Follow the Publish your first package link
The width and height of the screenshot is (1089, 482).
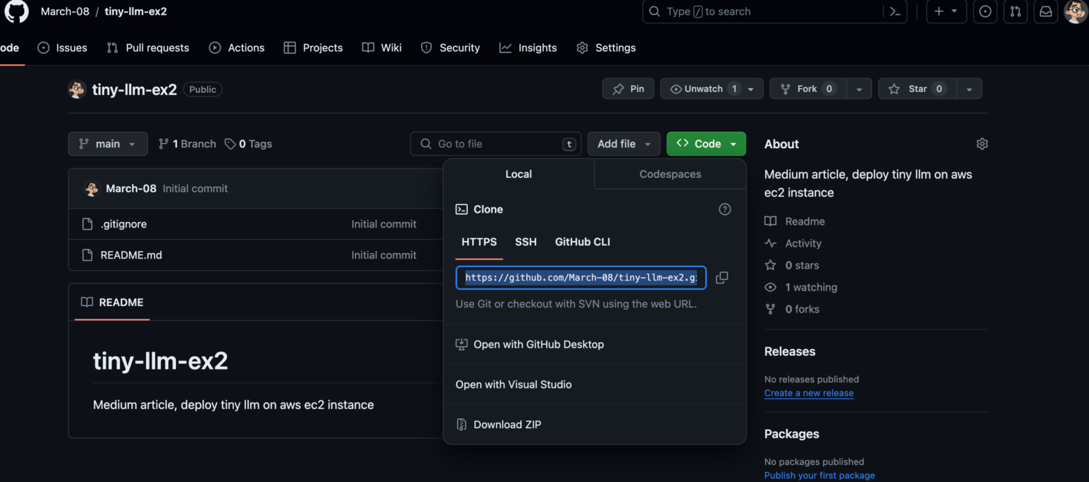coord(820,476)
